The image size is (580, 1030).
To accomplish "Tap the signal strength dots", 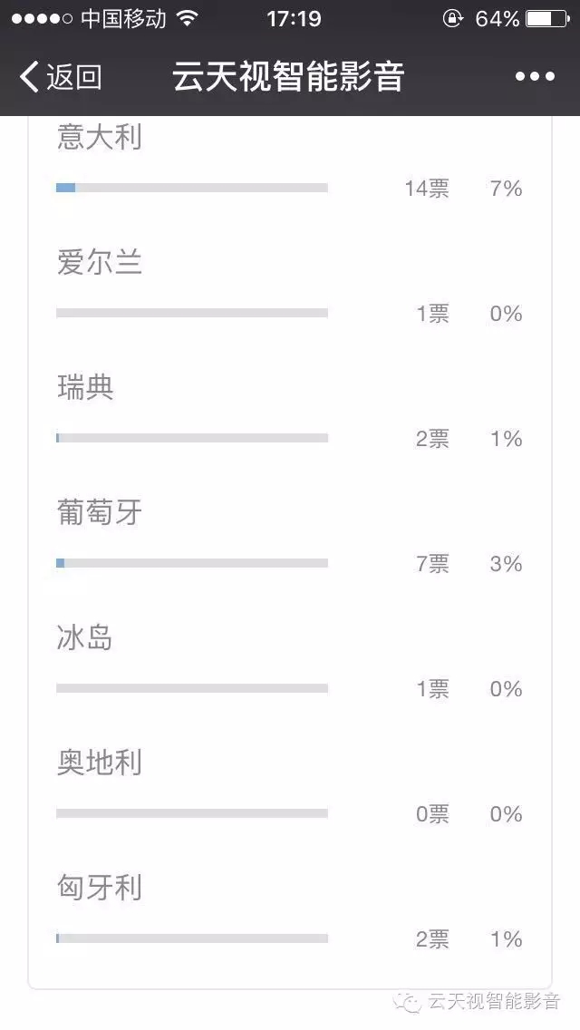I will [42, 19].
